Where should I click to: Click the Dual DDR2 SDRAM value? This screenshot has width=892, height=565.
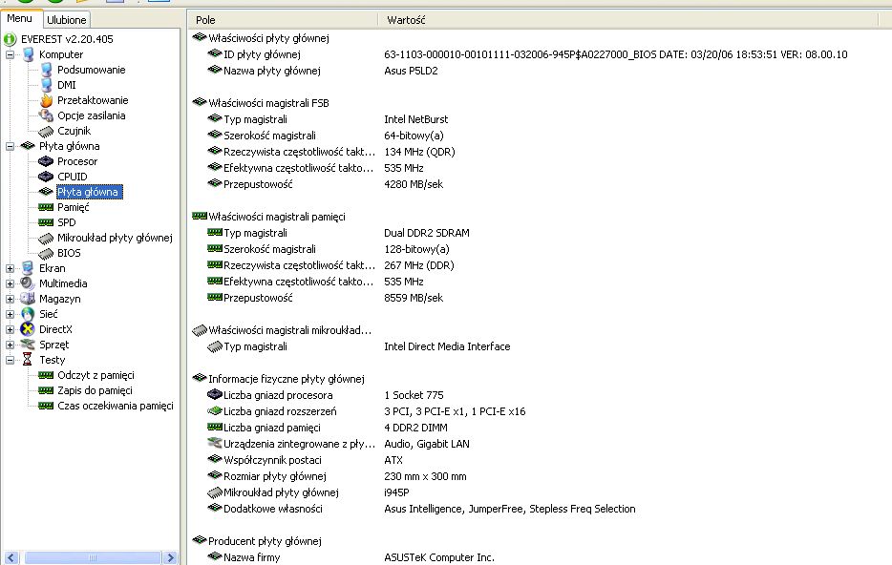427,233
